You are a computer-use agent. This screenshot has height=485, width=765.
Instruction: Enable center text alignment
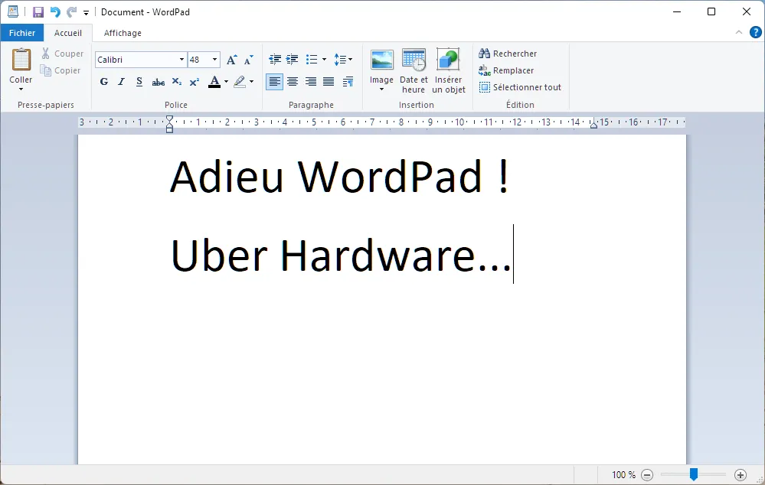pos(293,82)
